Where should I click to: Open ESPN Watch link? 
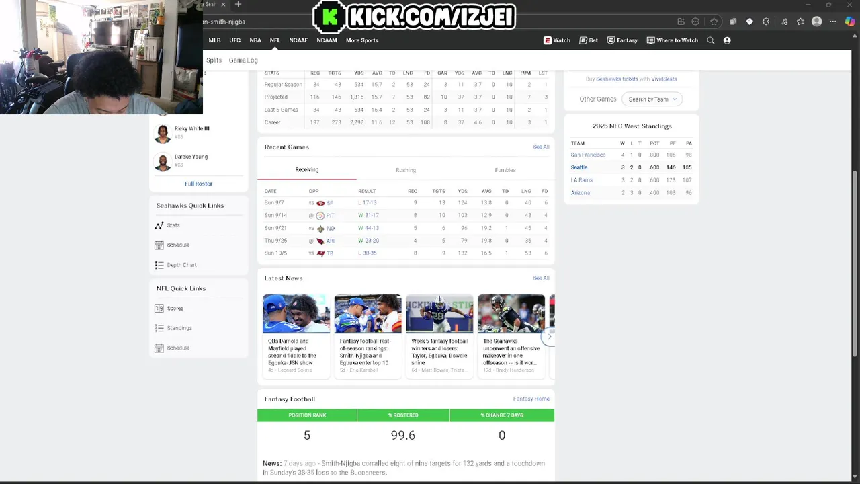(557, 40)
